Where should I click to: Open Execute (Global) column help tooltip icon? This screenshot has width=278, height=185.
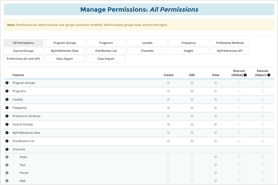point(245,75)
